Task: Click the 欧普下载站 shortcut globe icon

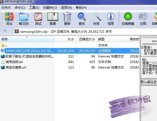Action: 3,56
